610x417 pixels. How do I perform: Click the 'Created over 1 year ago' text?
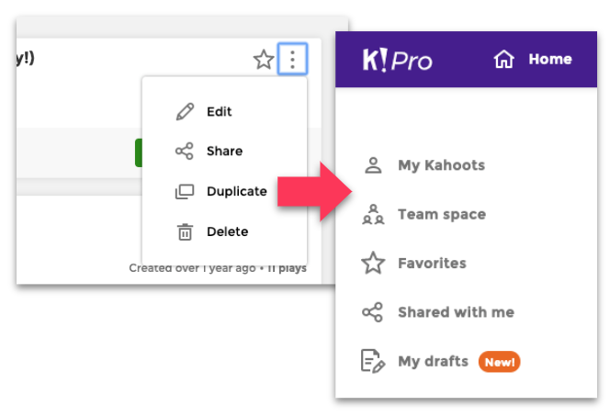point(192,268)
